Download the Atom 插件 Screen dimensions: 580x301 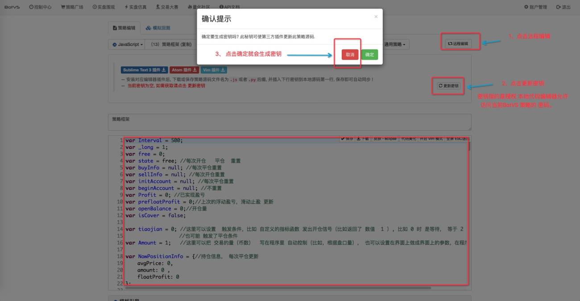(184, 70)
